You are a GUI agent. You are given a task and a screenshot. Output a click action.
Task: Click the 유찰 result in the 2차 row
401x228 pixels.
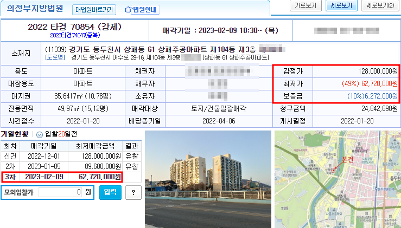(x=132, y=166)
